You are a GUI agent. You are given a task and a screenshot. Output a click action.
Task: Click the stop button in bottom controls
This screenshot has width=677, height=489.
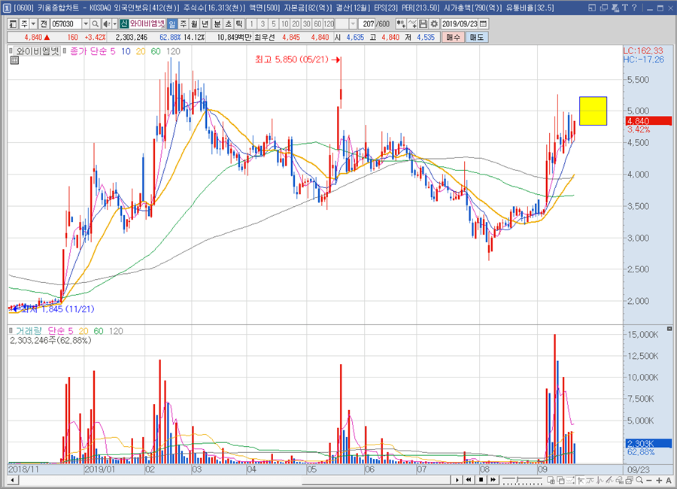pyautogui.click(x=481, y=480)
